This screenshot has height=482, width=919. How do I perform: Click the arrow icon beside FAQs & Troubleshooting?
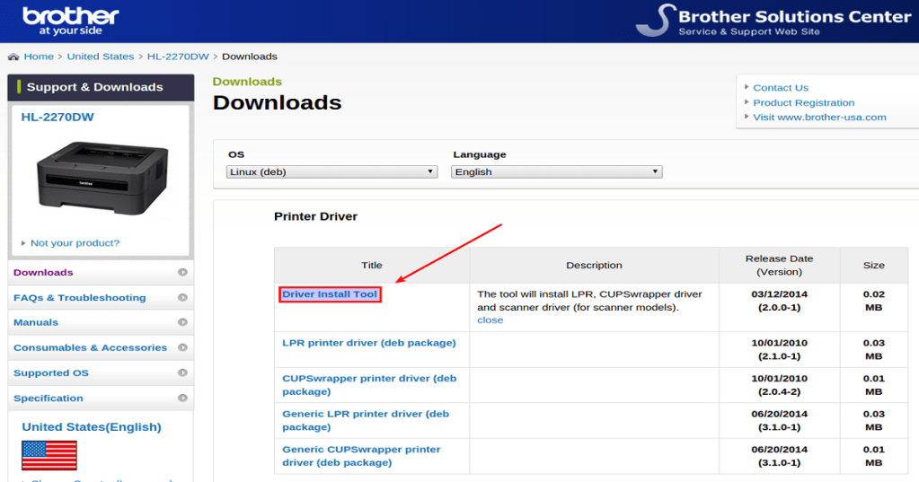(x=182, y=297)
